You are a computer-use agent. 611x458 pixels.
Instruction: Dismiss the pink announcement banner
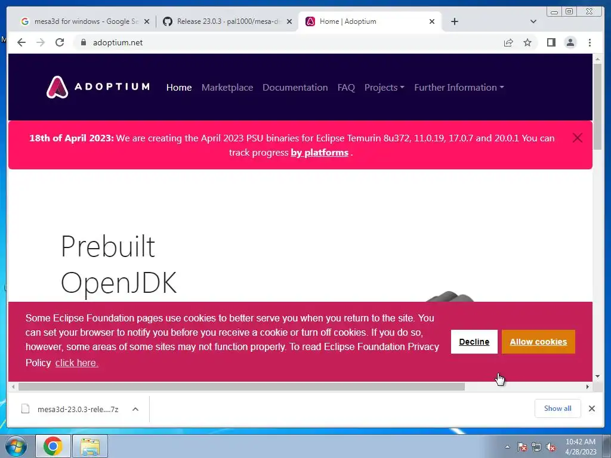click(578, 138)
